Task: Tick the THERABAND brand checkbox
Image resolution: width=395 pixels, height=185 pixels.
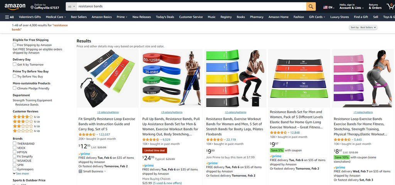Action: (15, 143)
